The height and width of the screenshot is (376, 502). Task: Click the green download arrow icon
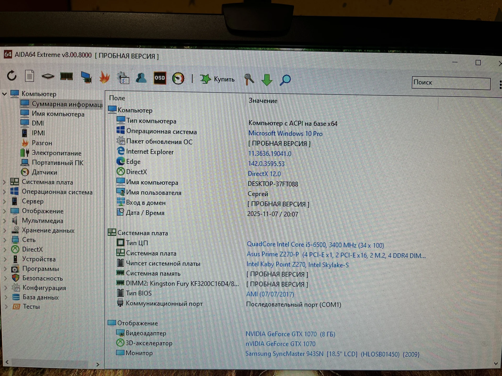267,80
